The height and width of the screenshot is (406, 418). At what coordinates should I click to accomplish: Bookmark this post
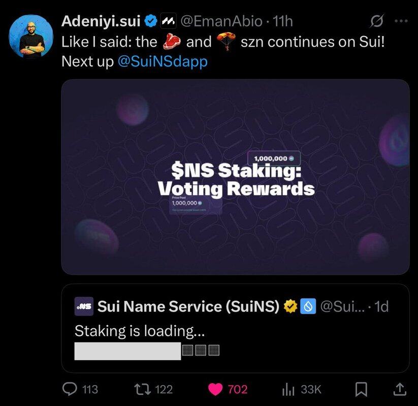pos(361,389)
